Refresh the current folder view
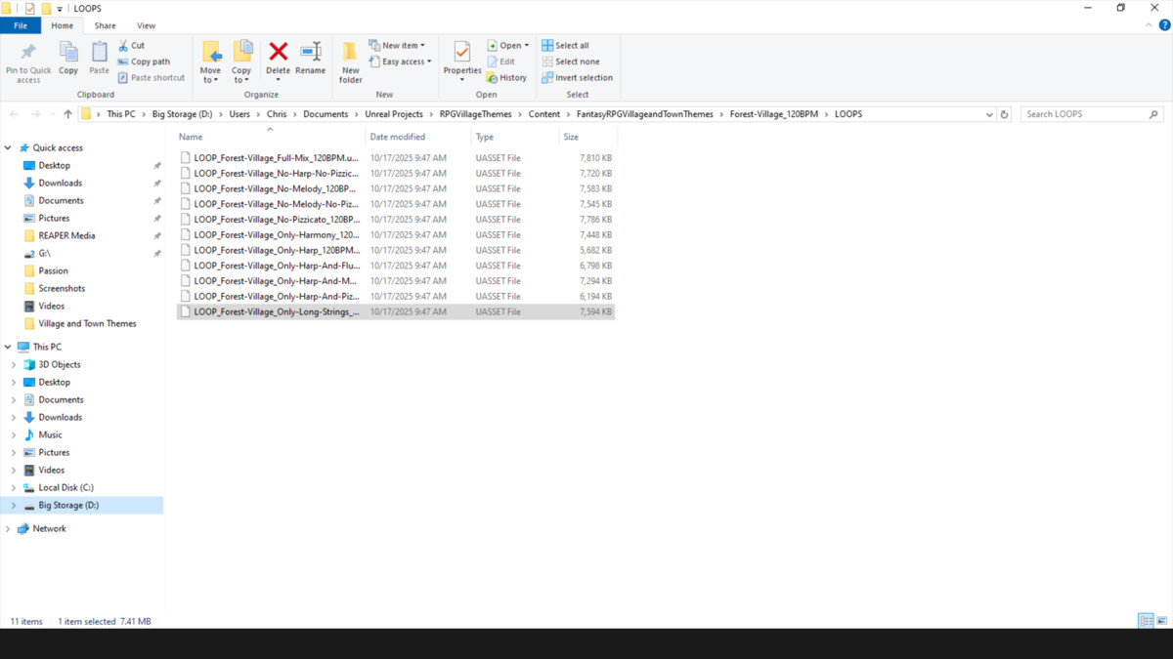The image size is (1173, 659). [1005, 113]
